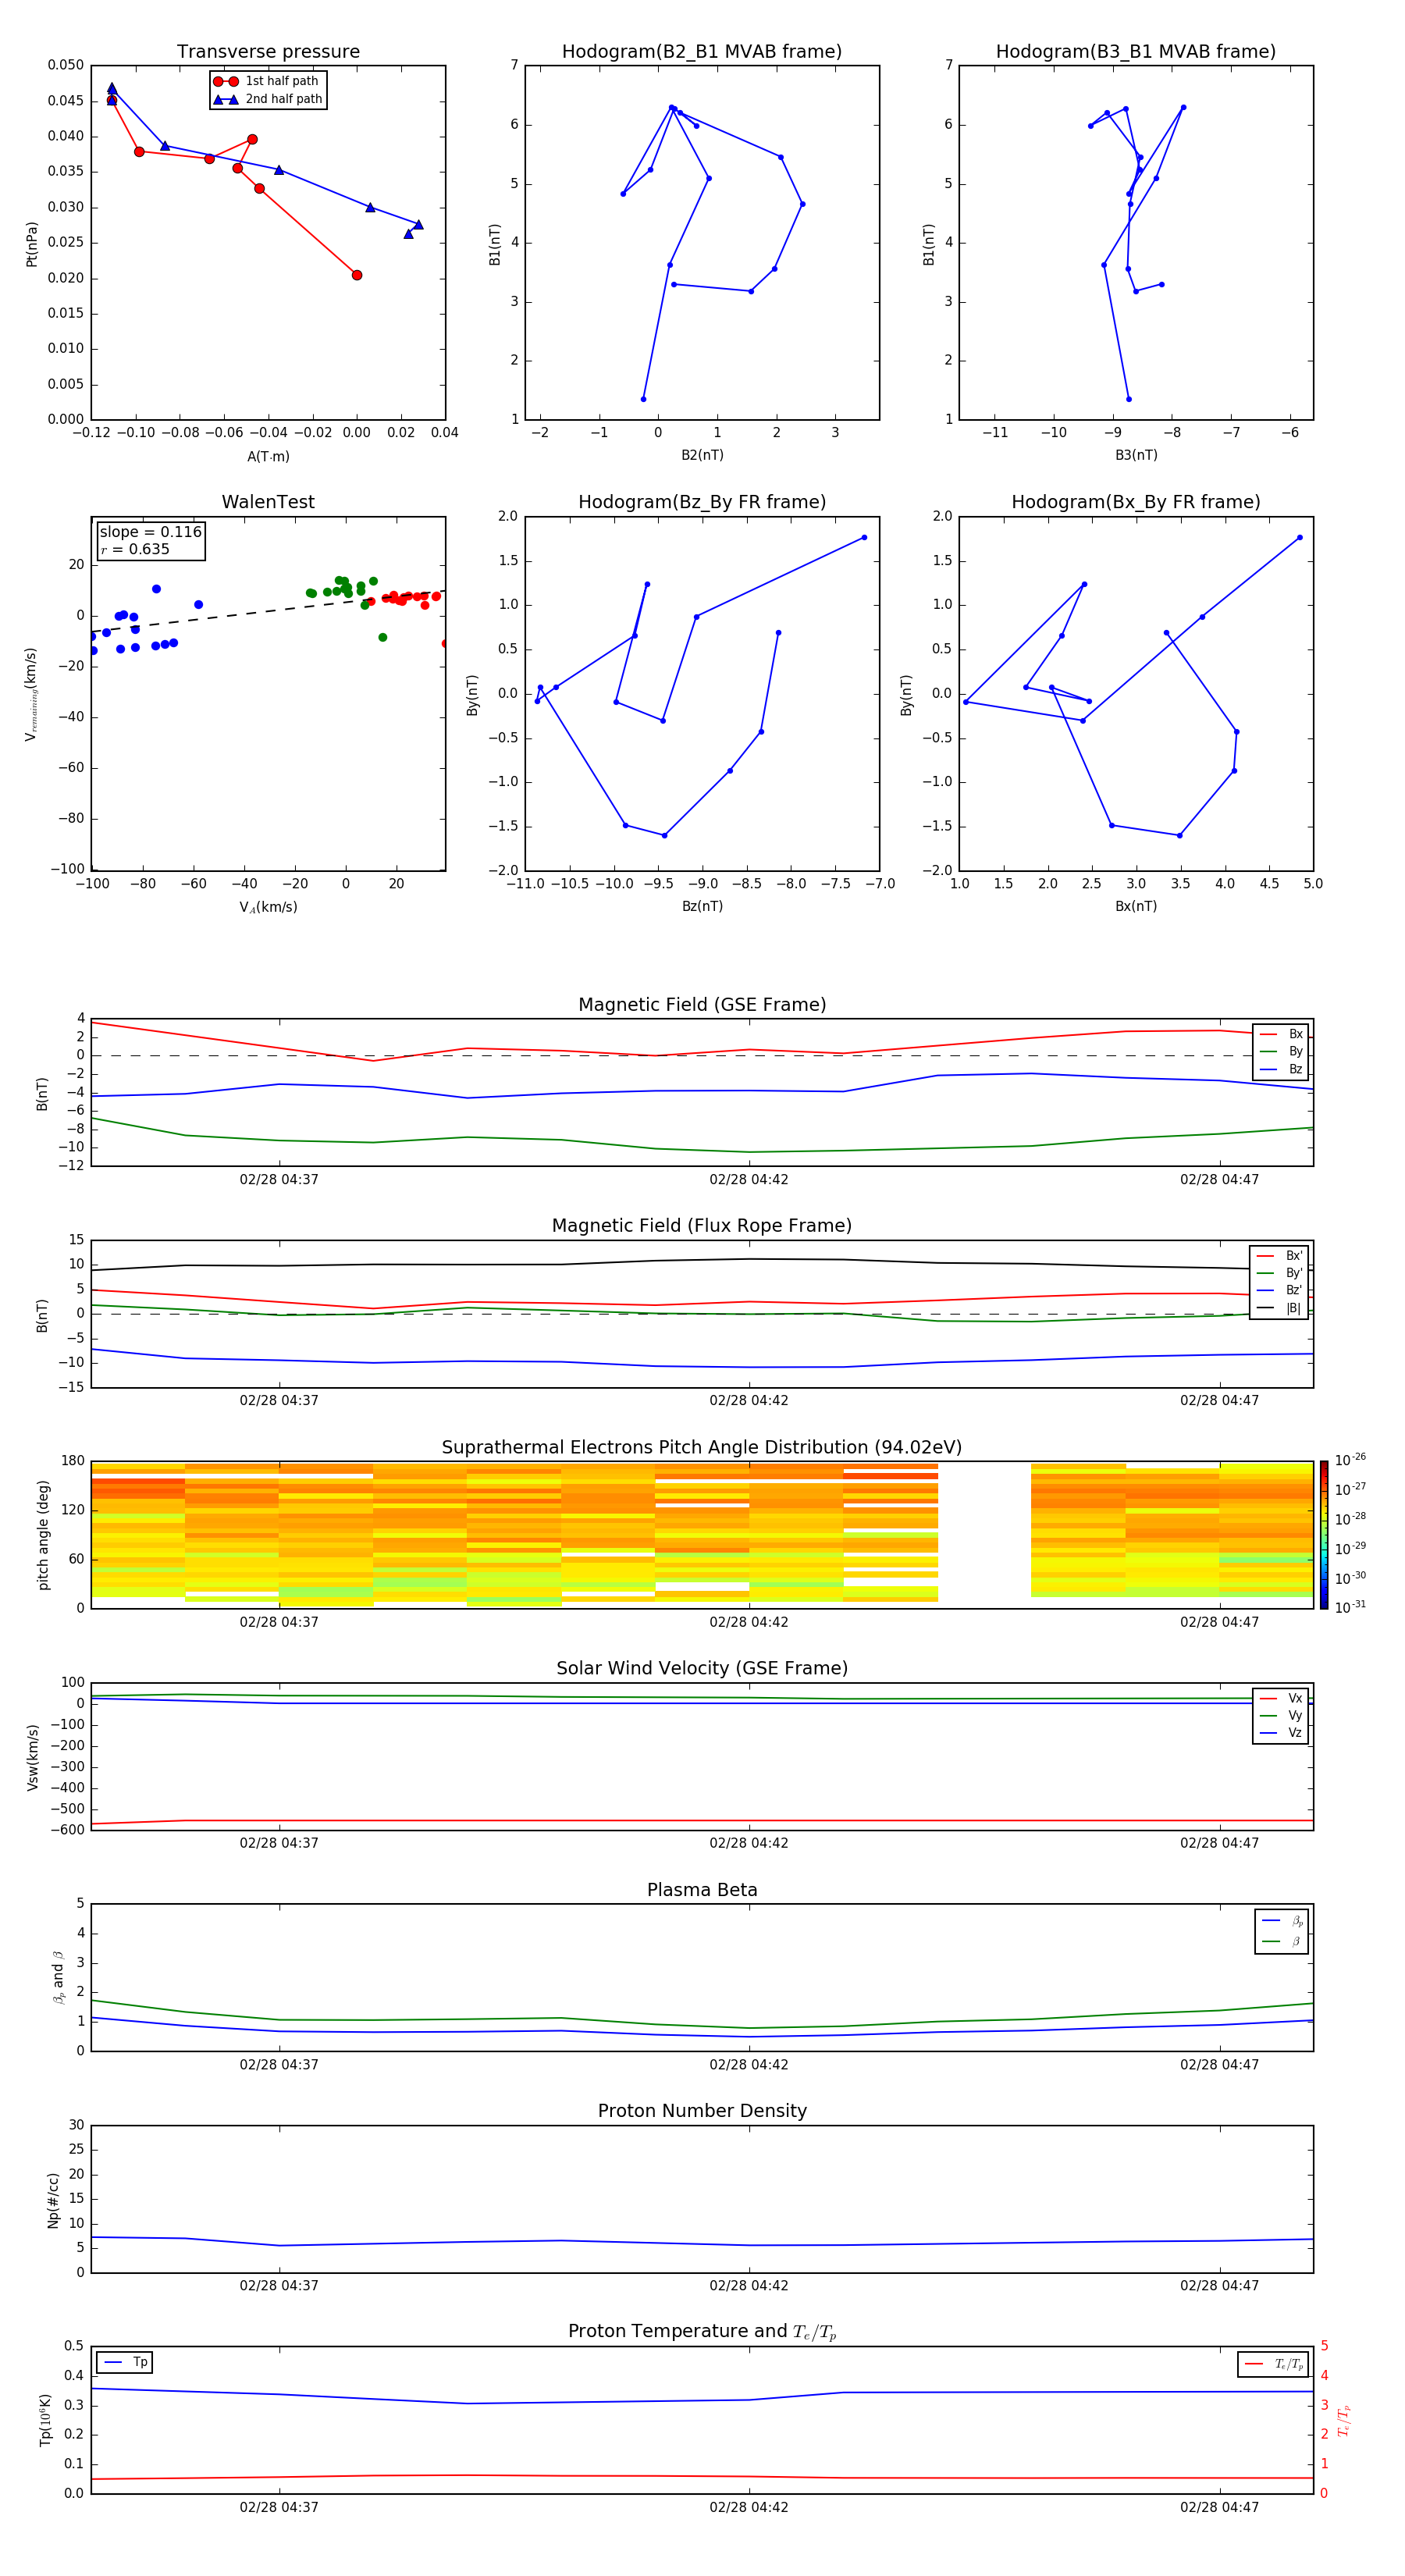Click the 'A(T·m)' x-axis label

pyautogui.click(x=268, y=457)
